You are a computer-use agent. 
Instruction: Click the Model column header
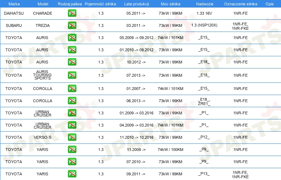43,4
